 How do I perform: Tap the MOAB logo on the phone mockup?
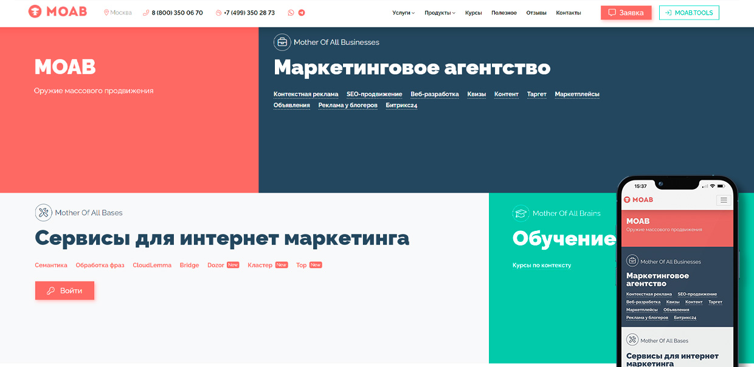coord(638,200)
